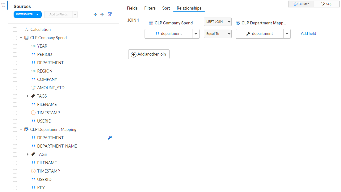Collapse the CLP Company Spend tree node
The width and height of the screenshot is (341, 192).
click(x=21, y=38)
